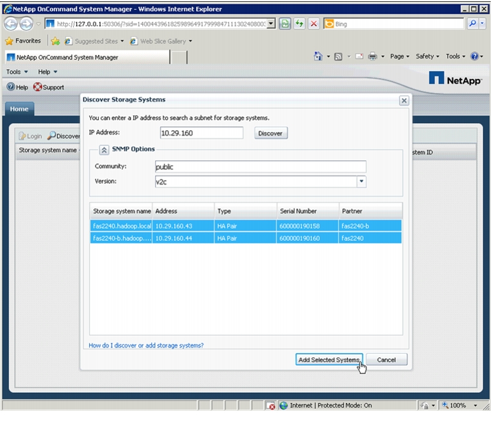Sort by the Partner column header
The image size is (492, 430).
(370, 211)
